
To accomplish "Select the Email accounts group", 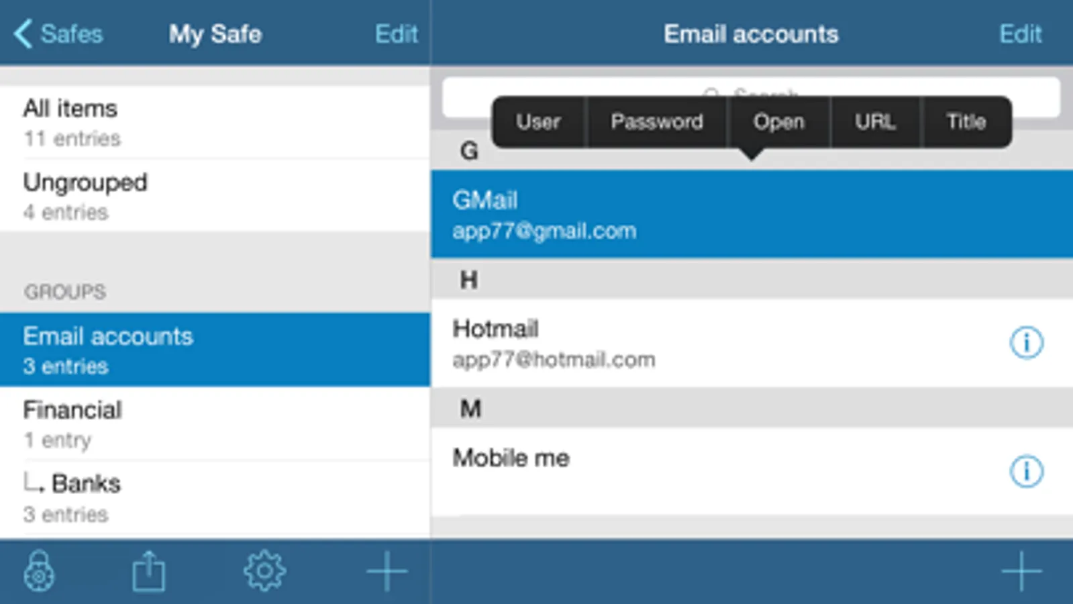I will 215,350.
